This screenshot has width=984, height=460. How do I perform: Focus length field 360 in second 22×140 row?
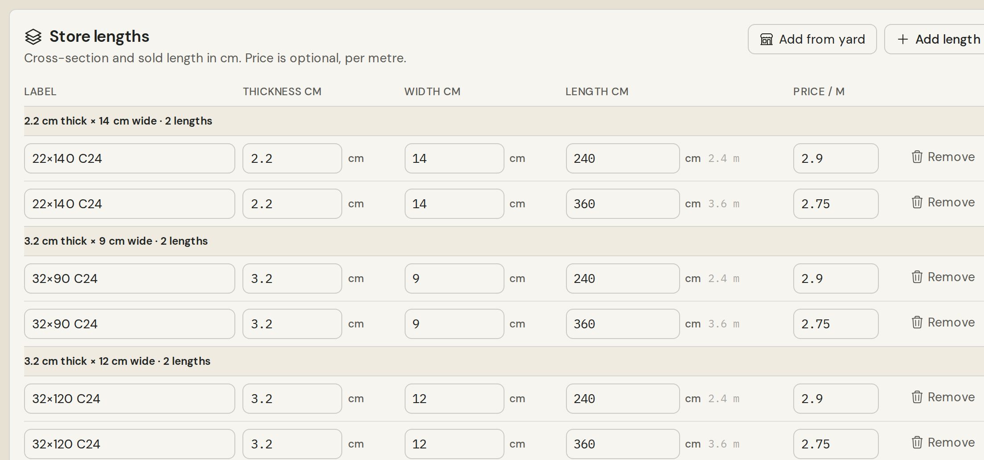623,204
